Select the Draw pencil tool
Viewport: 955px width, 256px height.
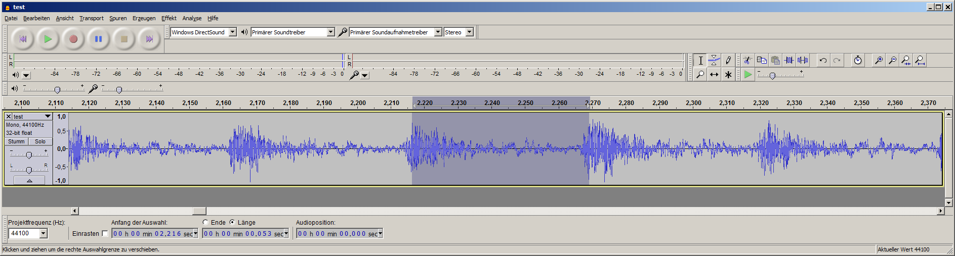(x=728, y=60)
